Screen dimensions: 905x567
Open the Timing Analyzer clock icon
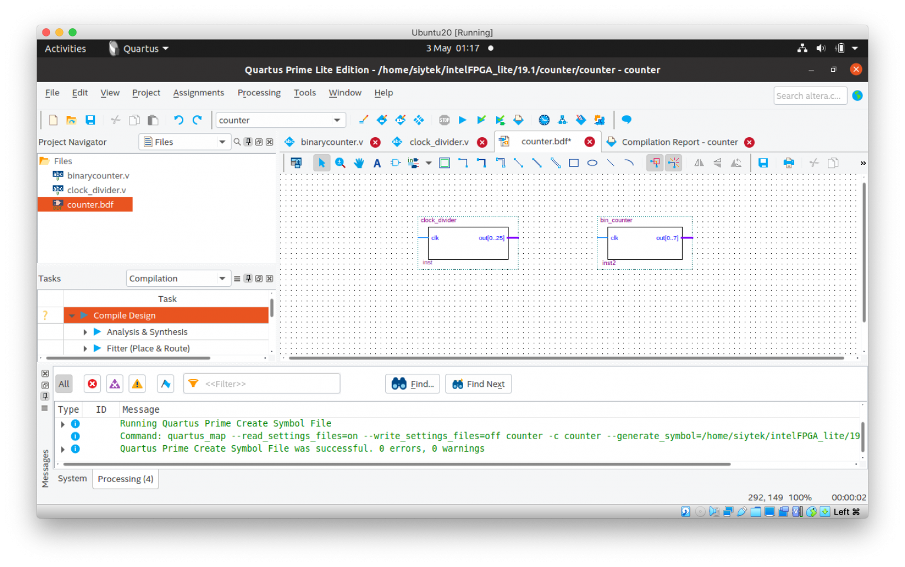[x=543, y=120]
